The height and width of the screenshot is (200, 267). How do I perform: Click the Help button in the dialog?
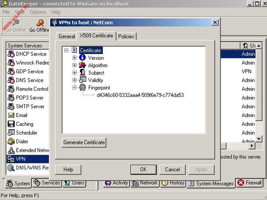pos(68,169)
